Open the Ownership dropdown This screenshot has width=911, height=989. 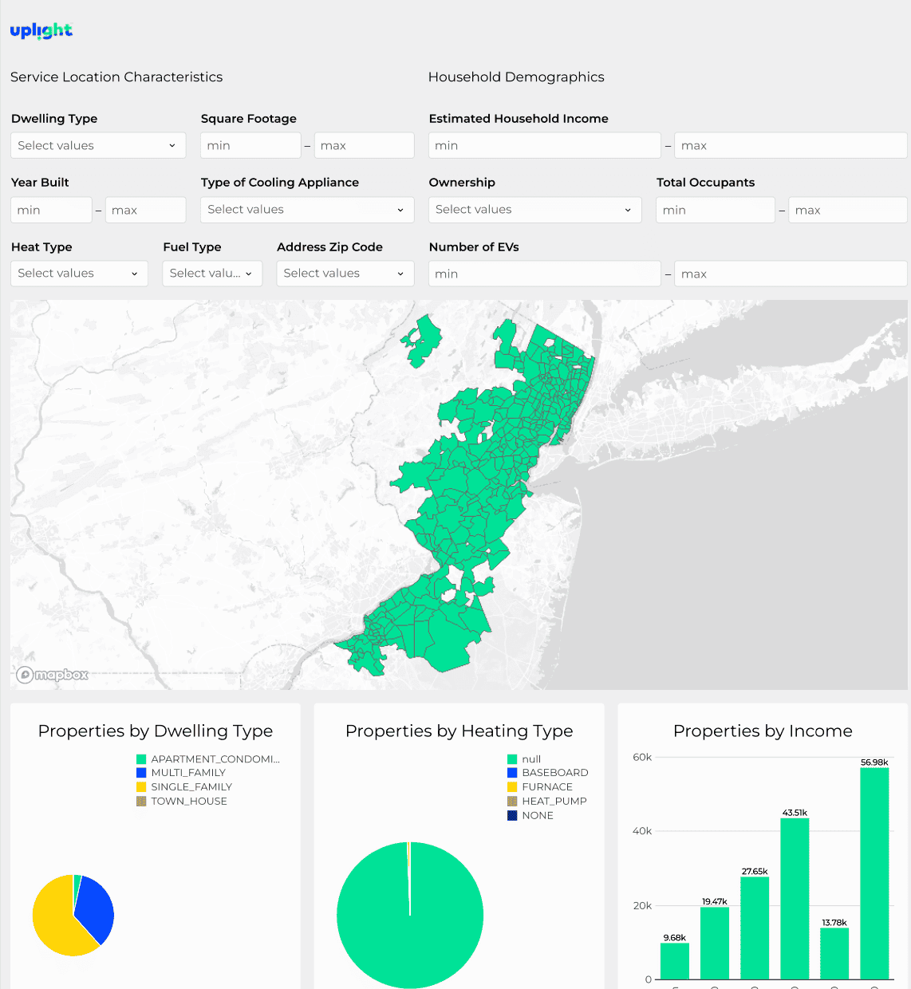click(x=534, y=210)
